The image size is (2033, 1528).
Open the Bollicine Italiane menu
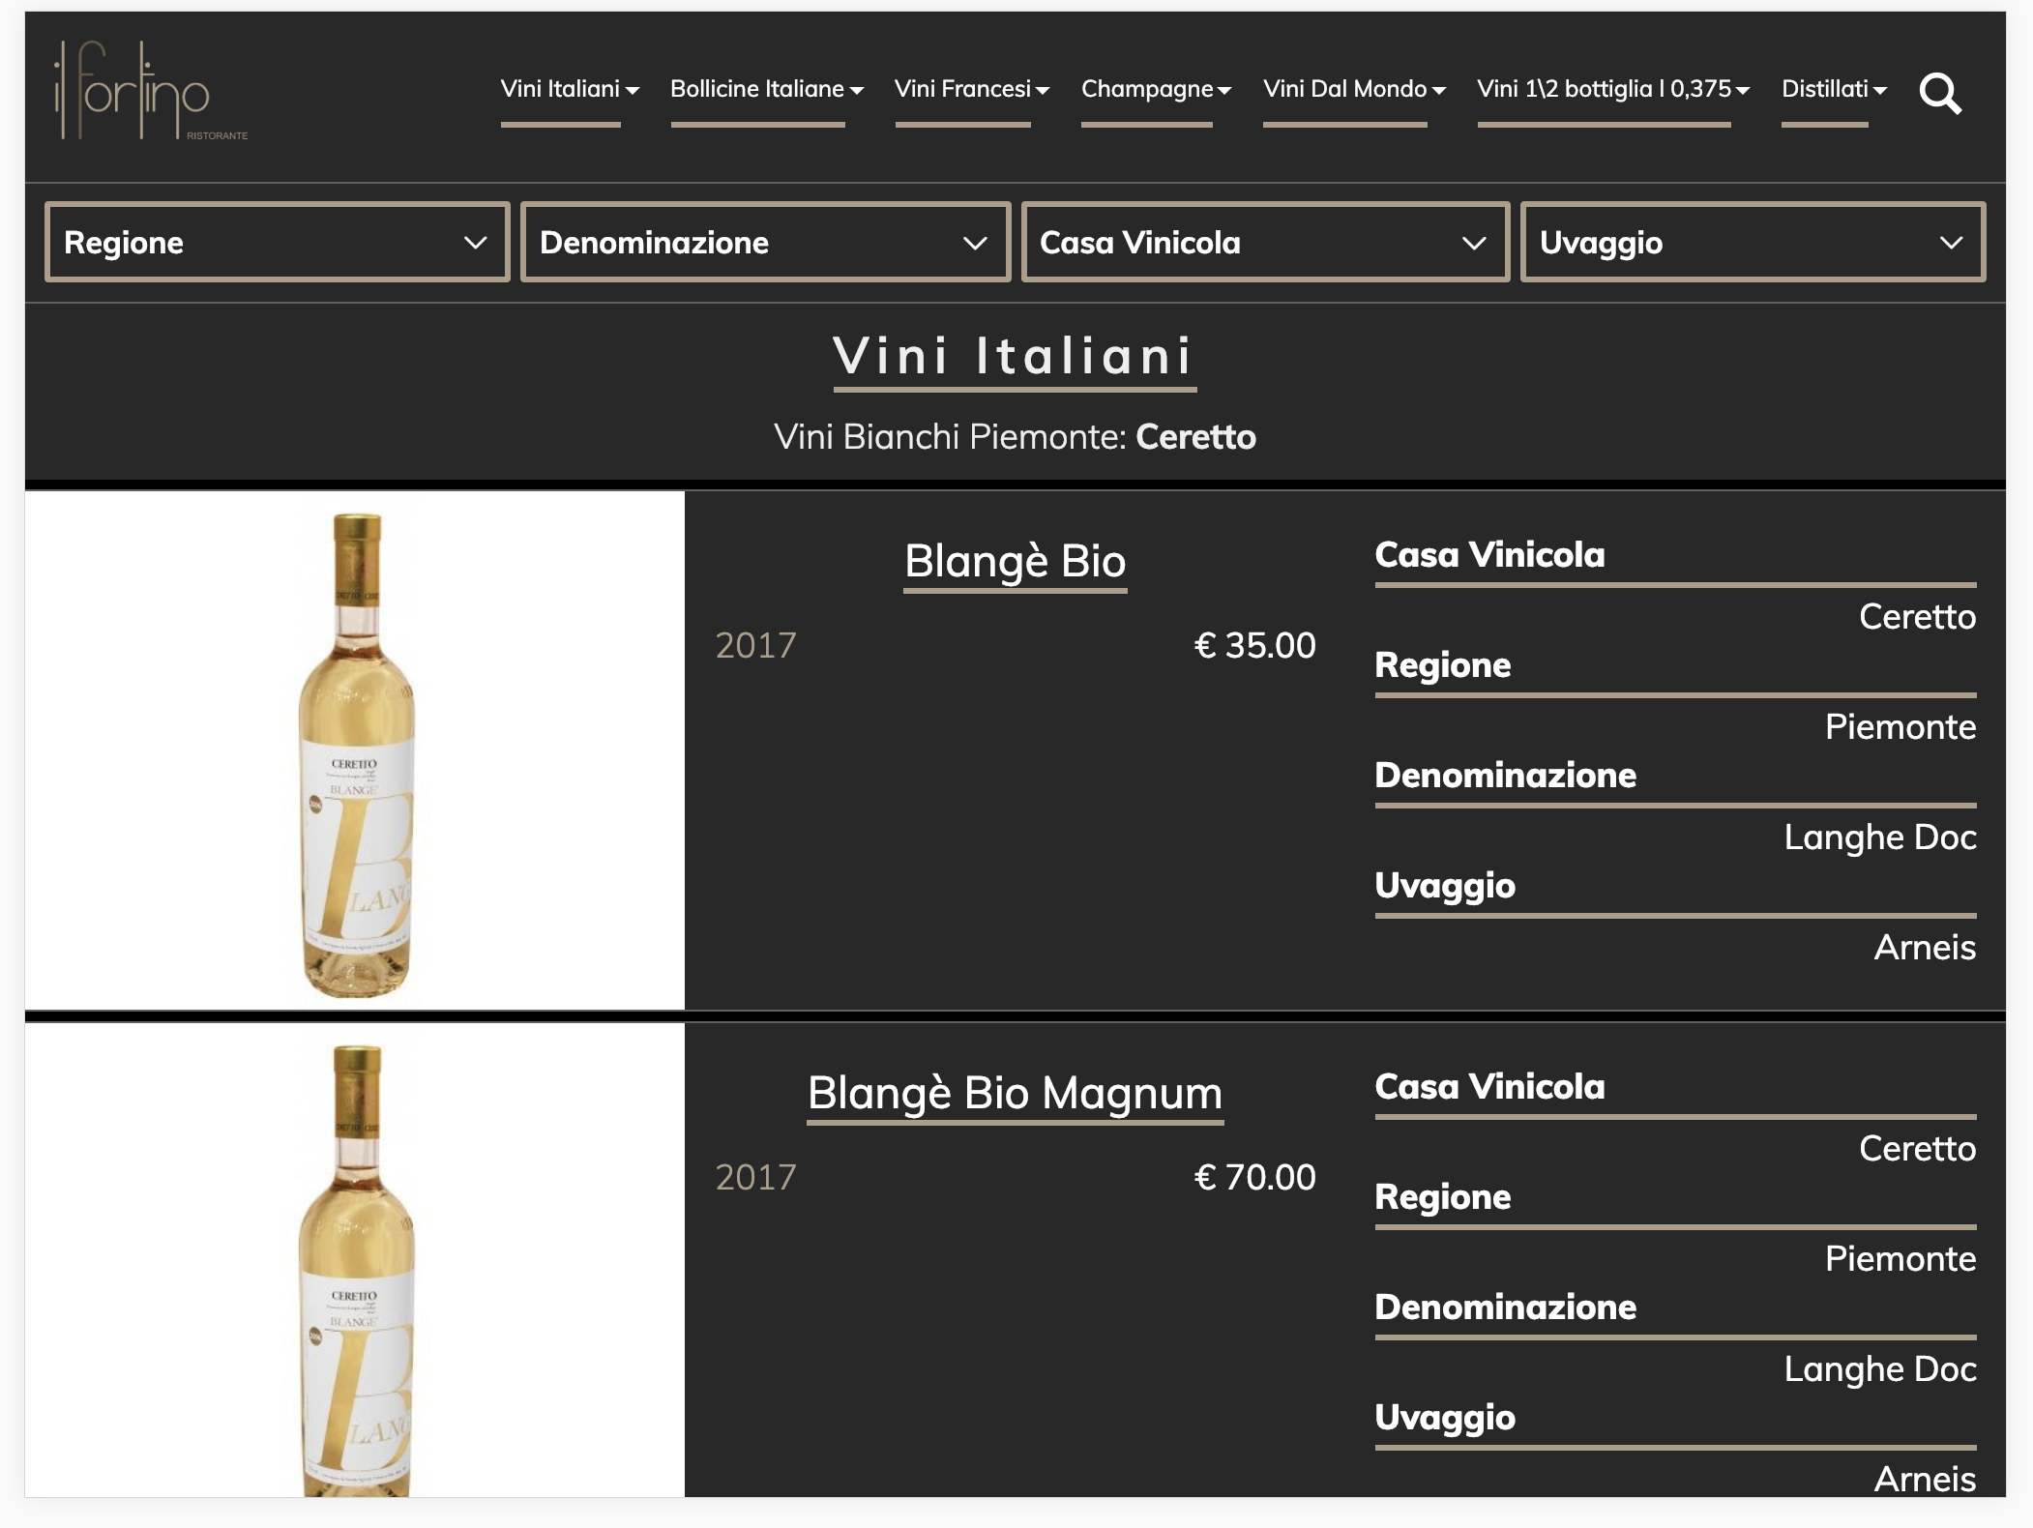click(x=767, y=89)
